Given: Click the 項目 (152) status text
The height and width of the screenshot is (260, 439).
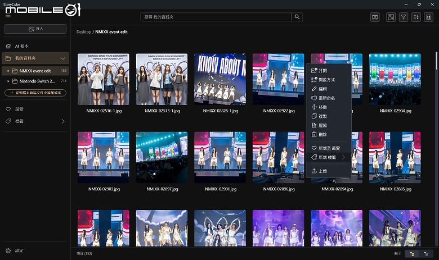Looking at the screenshot, I should [x=84, y=254].
